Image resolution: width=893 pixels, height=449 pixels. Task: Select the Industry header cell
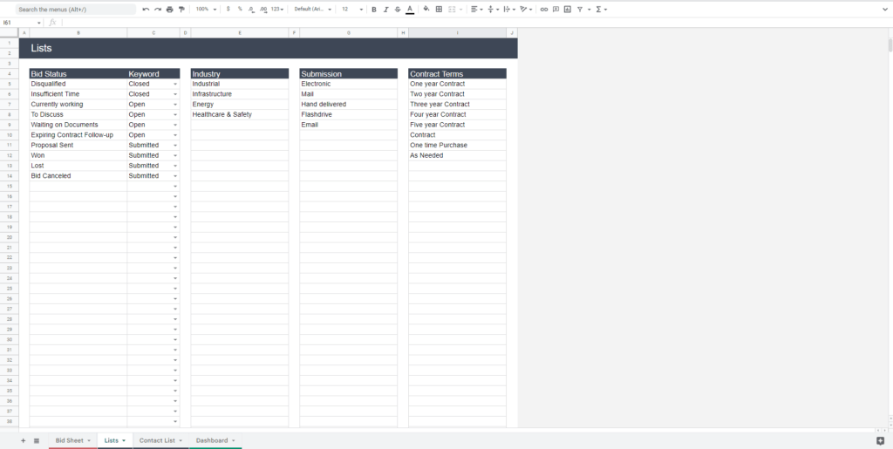(x=239, y=74)
